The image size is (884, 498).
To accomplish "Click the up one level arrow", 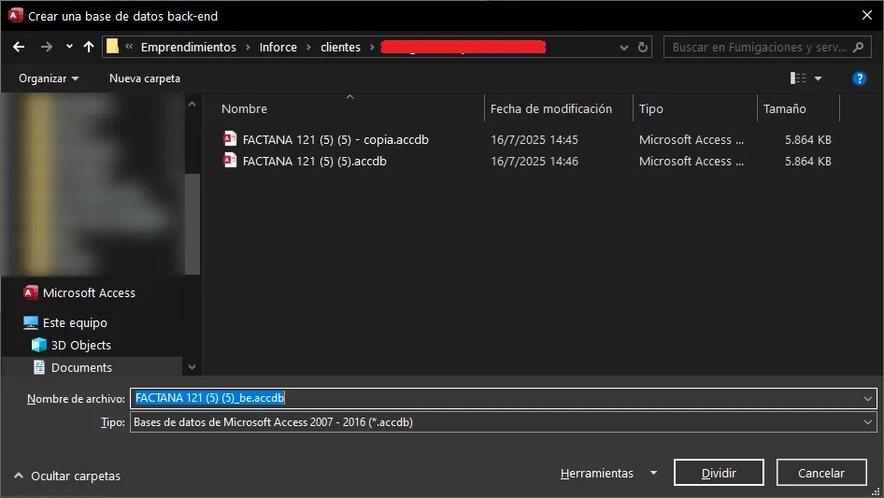I will click(89, 47).
